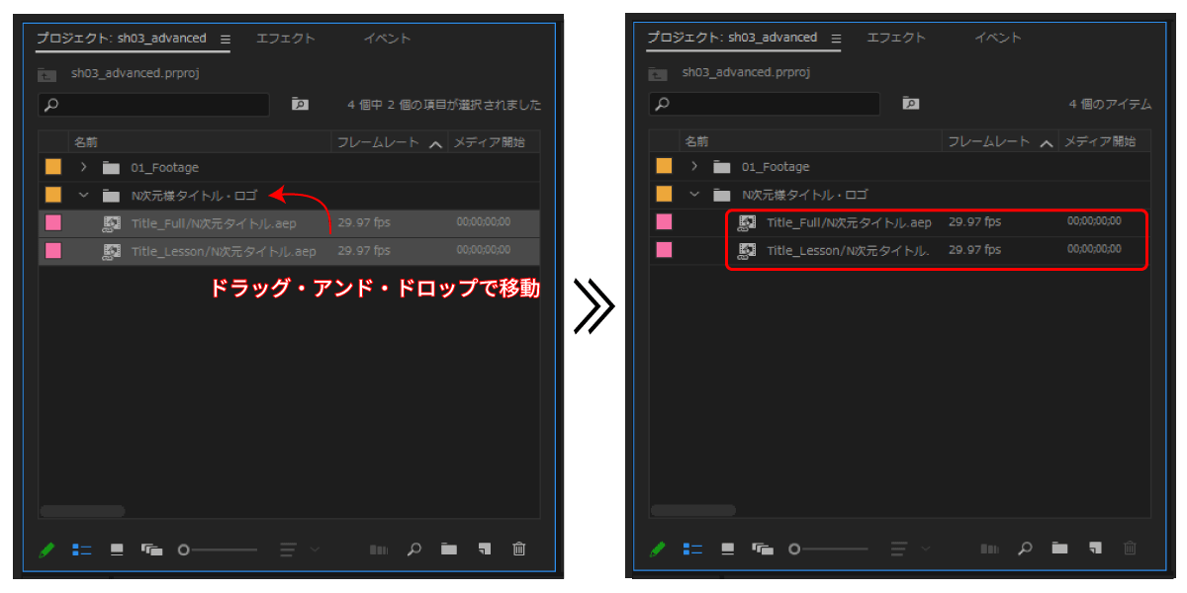
Task: Switch right panel to icon view
Action: 728,549
